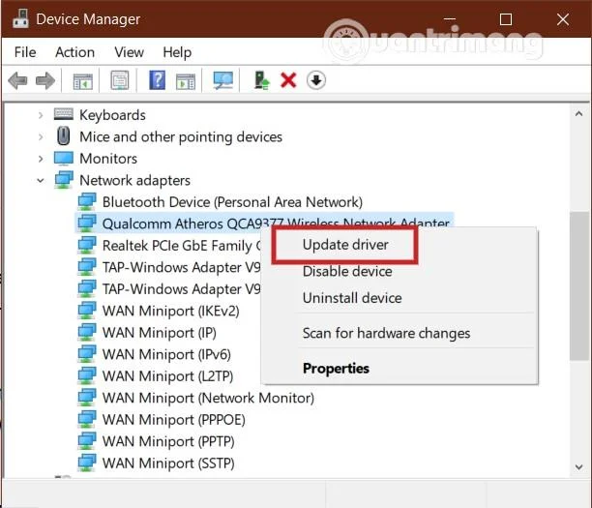Click the Network adapters label
The image size is (592, 508).
click(134, 180)
